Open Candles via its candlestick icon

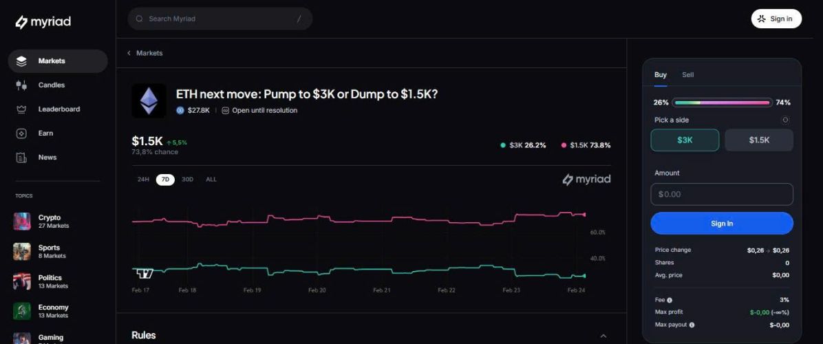(21, 85)
